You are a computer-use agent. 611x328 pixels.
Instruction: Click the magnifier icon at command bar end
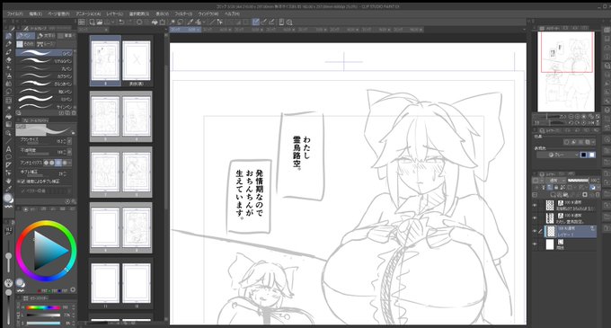click(289, 22)
